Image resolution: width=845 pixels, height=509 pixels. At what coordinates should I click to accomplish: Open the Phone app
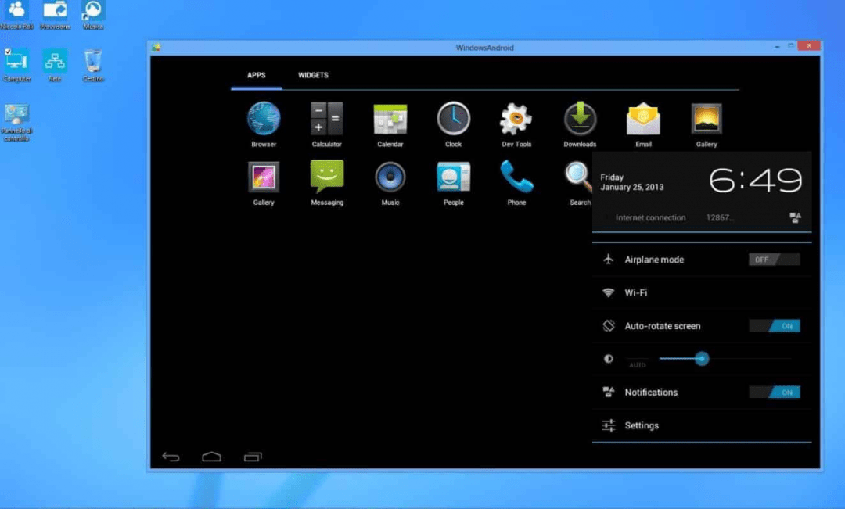pos(516,177)
